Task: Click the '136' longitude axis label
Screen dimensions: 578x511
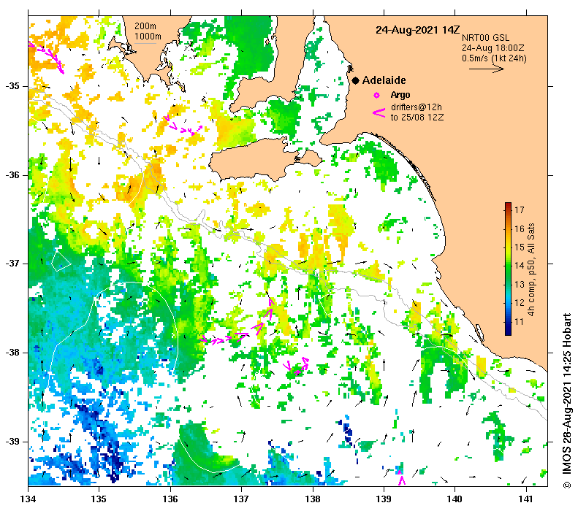Action: [170, 499]
